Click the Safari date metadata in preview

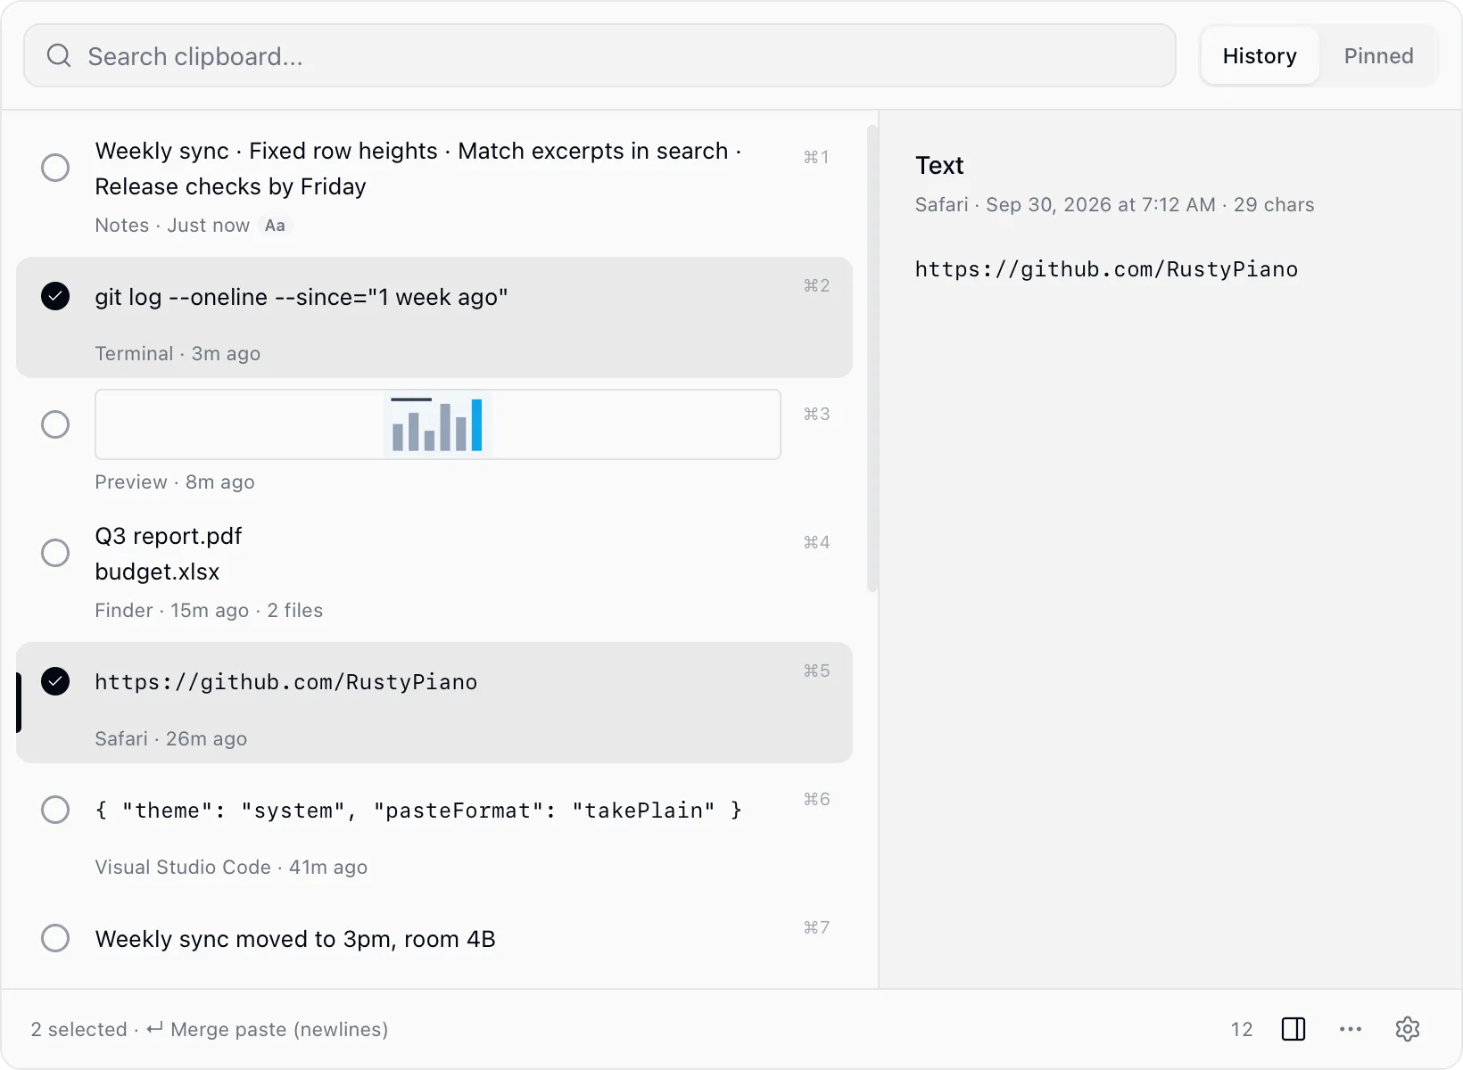point(1114,205)
